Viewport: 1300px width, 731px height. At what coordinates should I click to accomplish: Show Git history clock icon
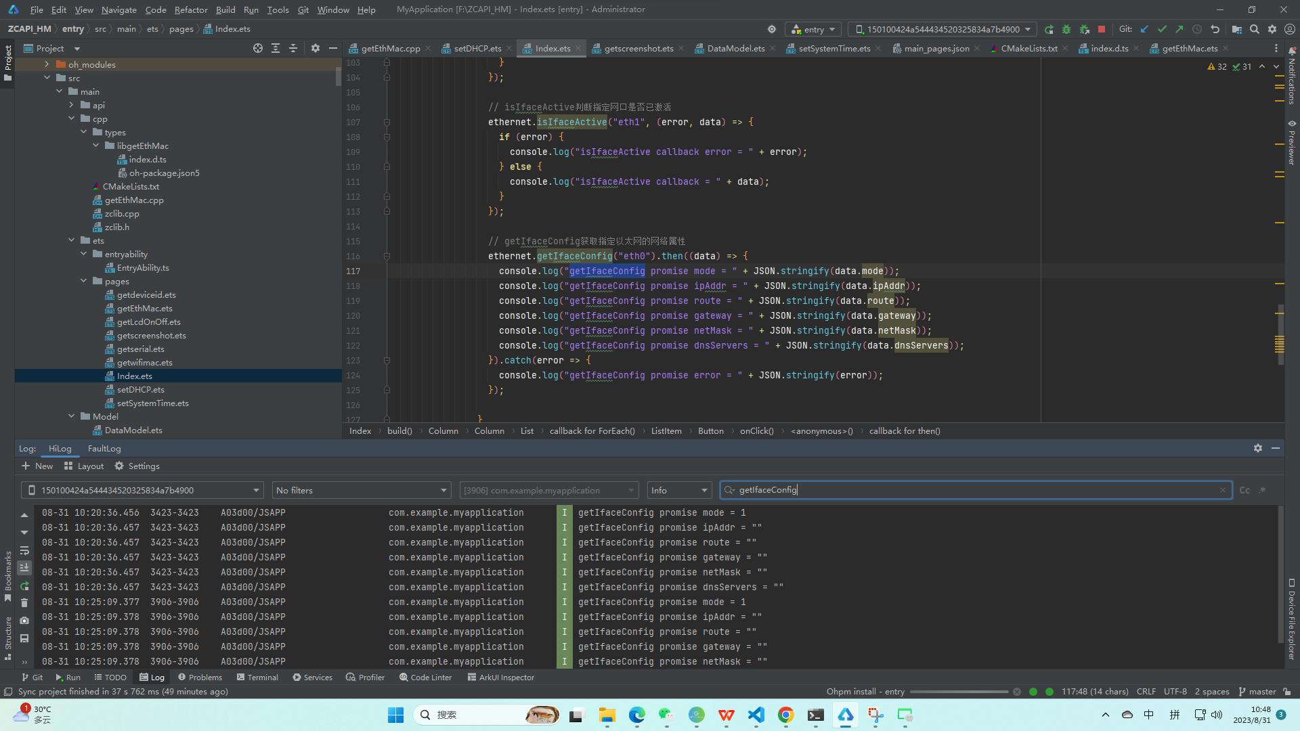click(1197, 29)
